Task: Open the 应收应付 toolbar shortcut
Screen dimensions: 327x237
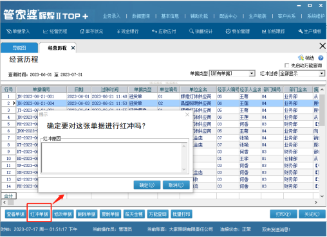Action: 164,31
